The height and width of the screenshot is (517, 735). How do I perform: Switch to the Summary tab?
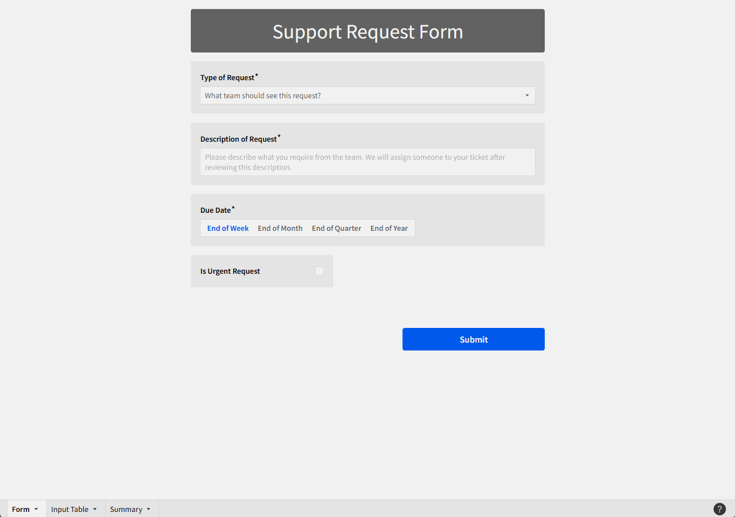(126, 509)
